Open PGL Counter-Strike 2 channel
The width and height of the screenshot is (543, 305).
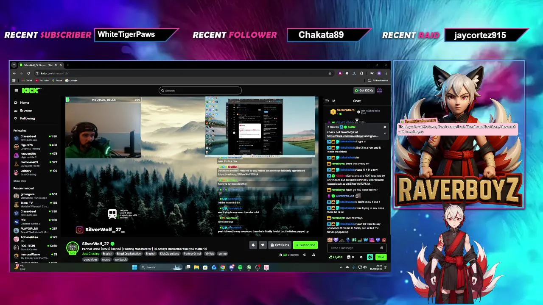tap(36, 222)
